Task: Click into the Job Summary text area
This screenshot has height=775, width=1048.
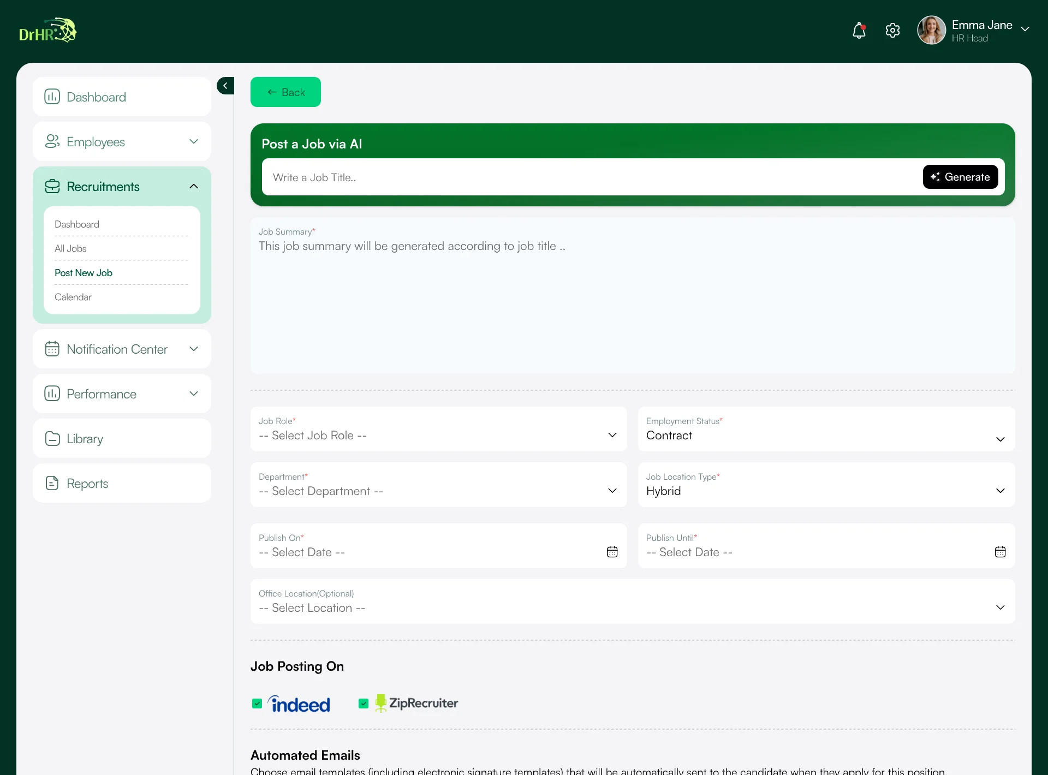Action: (633, 295)
